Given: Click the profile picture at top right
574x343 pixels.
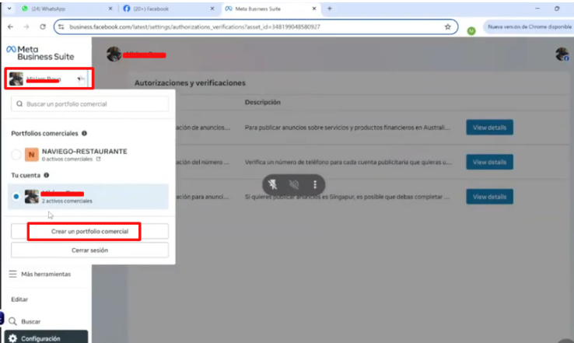Looking at the screenshot, I should click(x=562, y=54).
